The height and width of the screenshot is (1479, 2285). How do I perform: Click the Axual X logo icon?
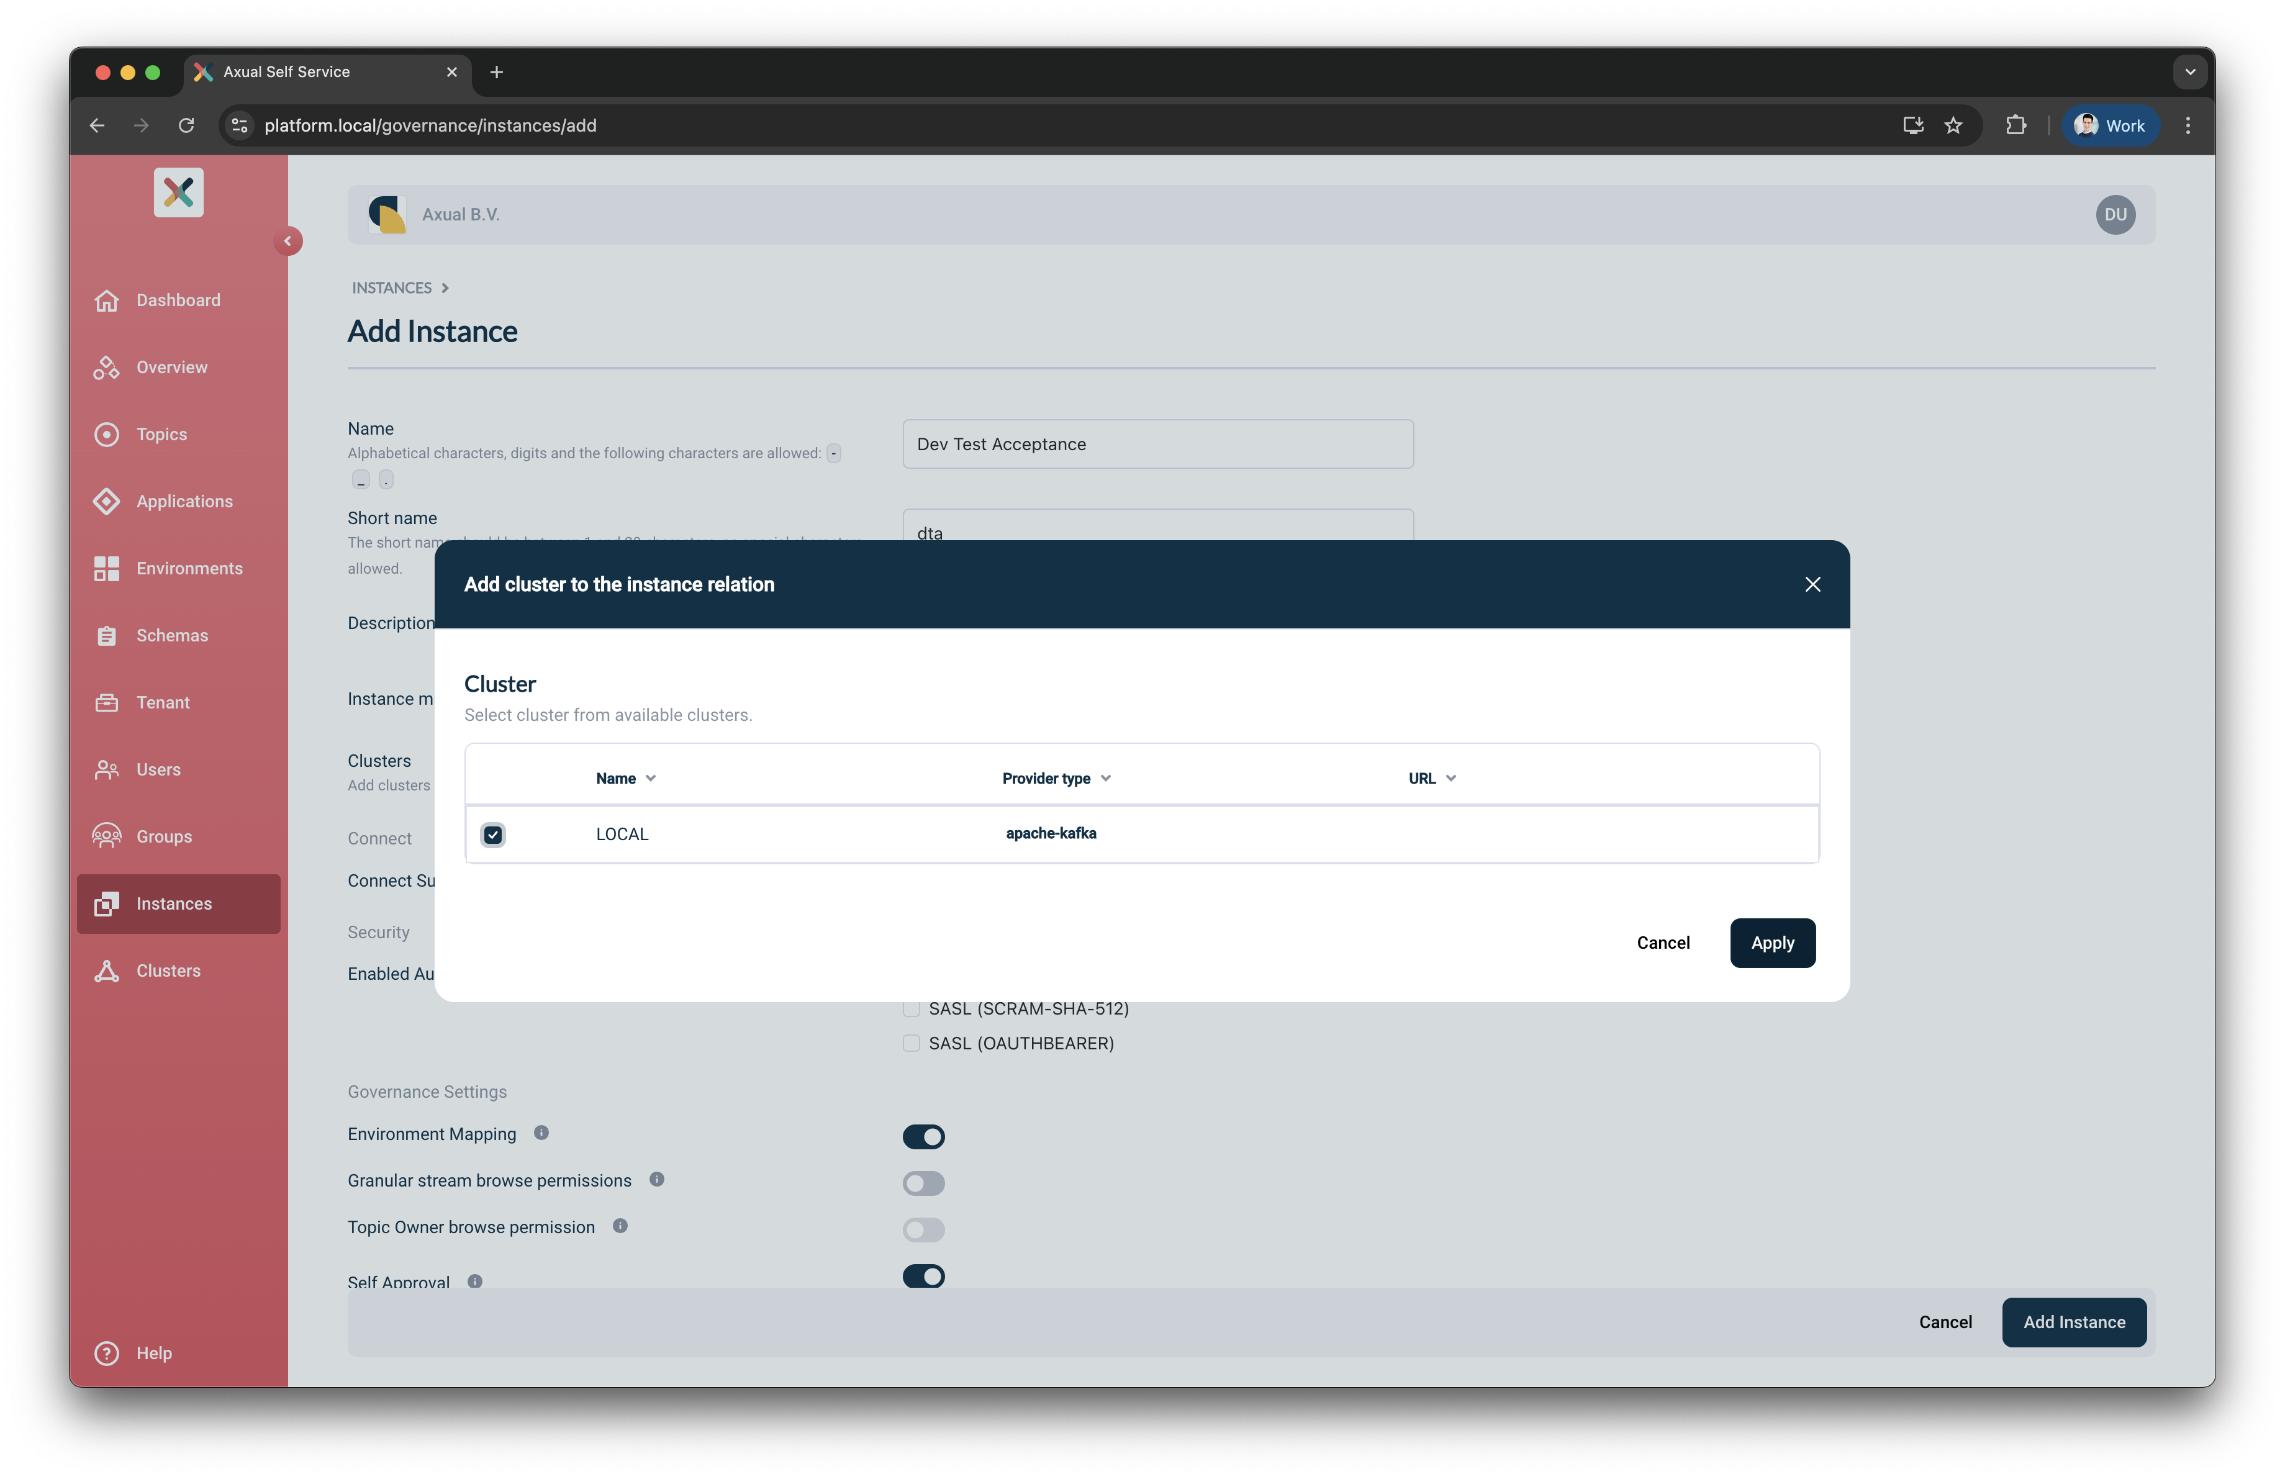[179, 193]
